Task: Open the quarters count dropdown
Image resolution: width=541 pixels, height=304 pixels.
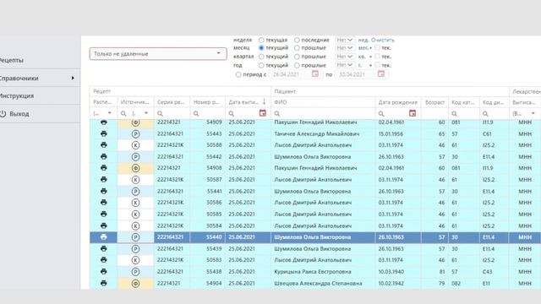Action: (345, 57)
